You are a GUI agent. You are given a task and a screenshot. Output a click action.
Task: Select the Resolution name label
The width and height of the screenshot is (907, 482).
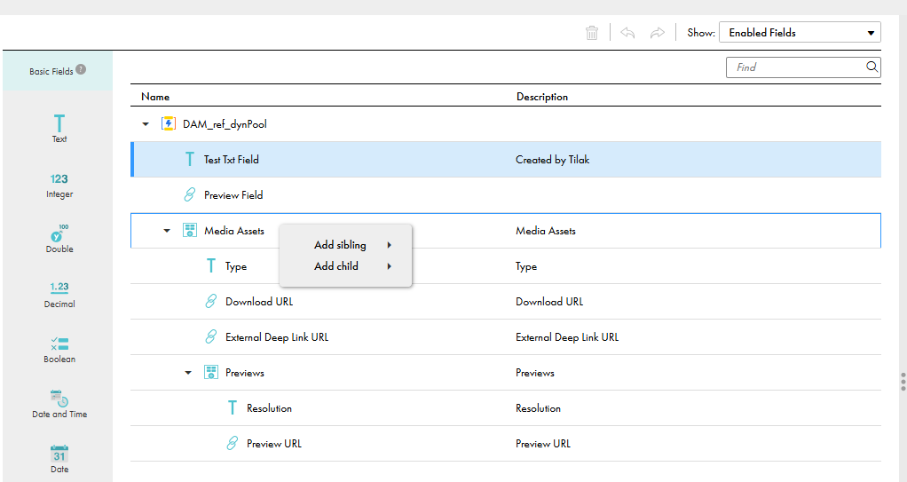point(269,408)
